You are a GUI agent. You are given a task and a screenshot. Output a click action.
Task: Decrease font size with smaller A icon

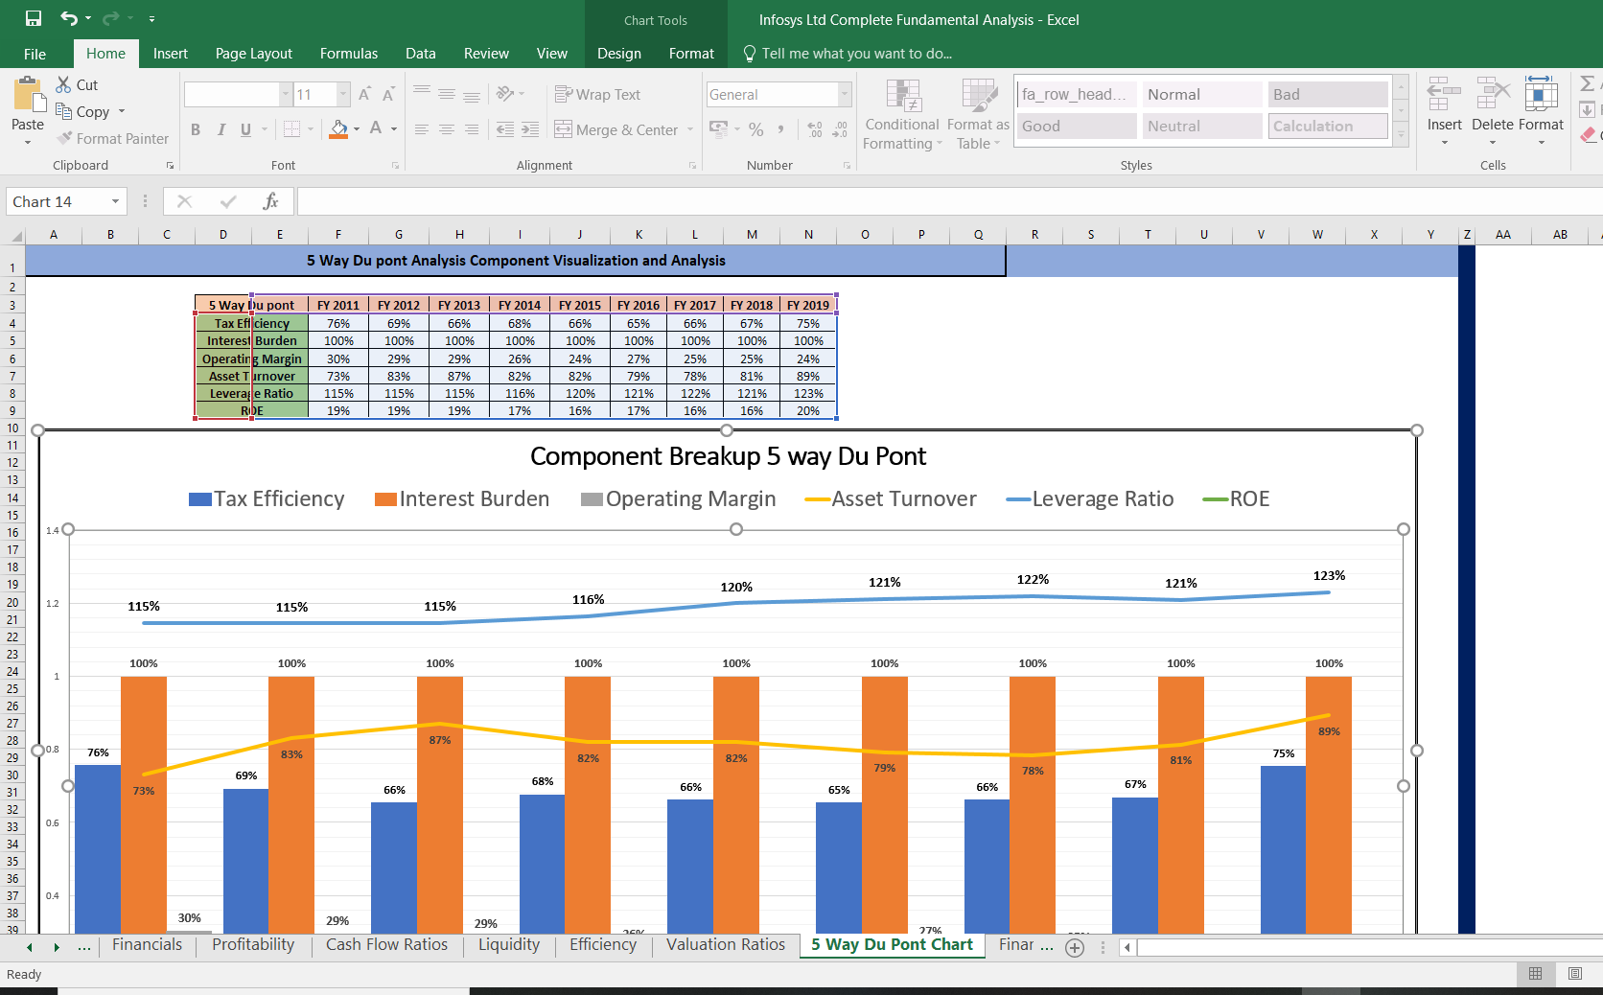388,94
